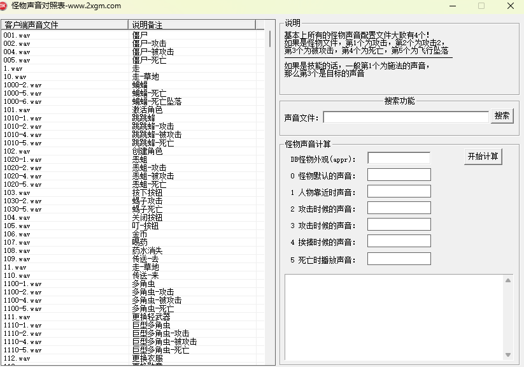The width and height of the screenshot is (524, 367).
Task: Click the 说明备注 column header
Action: point(192,25)
